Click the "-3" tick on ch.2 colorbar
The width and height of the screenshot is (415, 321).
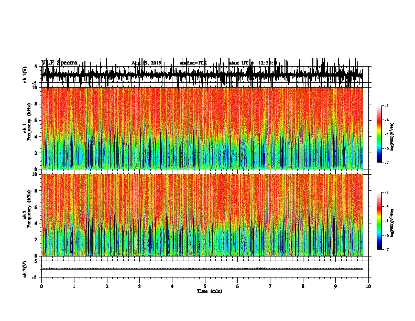[x=387, y=192]
